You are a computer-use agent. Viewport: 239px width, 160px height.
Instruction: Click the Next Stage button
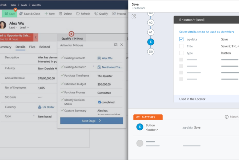coord(91,120)
